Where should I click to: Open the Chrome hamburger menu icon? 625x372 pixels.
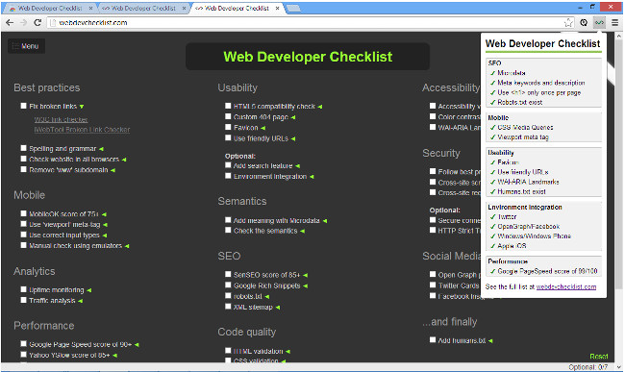coord(615,23)
